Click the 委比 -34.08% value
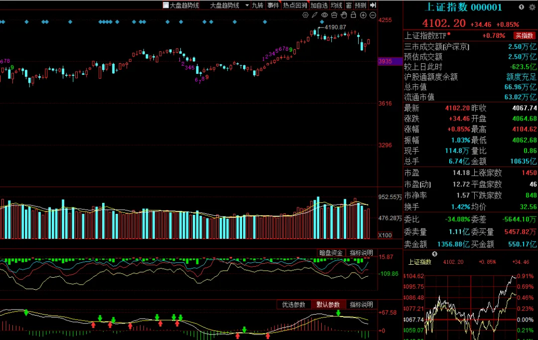Screen dimensions: 538x340 [457, 219]
